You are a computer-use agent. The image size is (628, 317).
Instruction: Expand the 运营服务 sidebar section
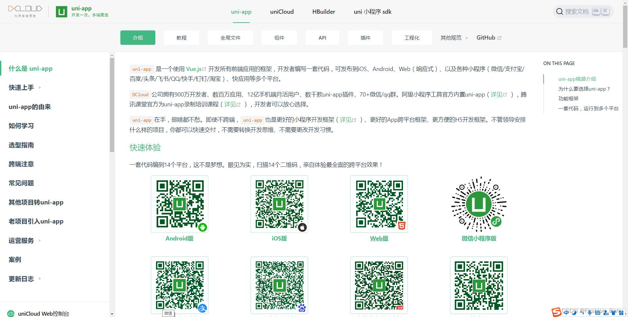tap(40, 241)
